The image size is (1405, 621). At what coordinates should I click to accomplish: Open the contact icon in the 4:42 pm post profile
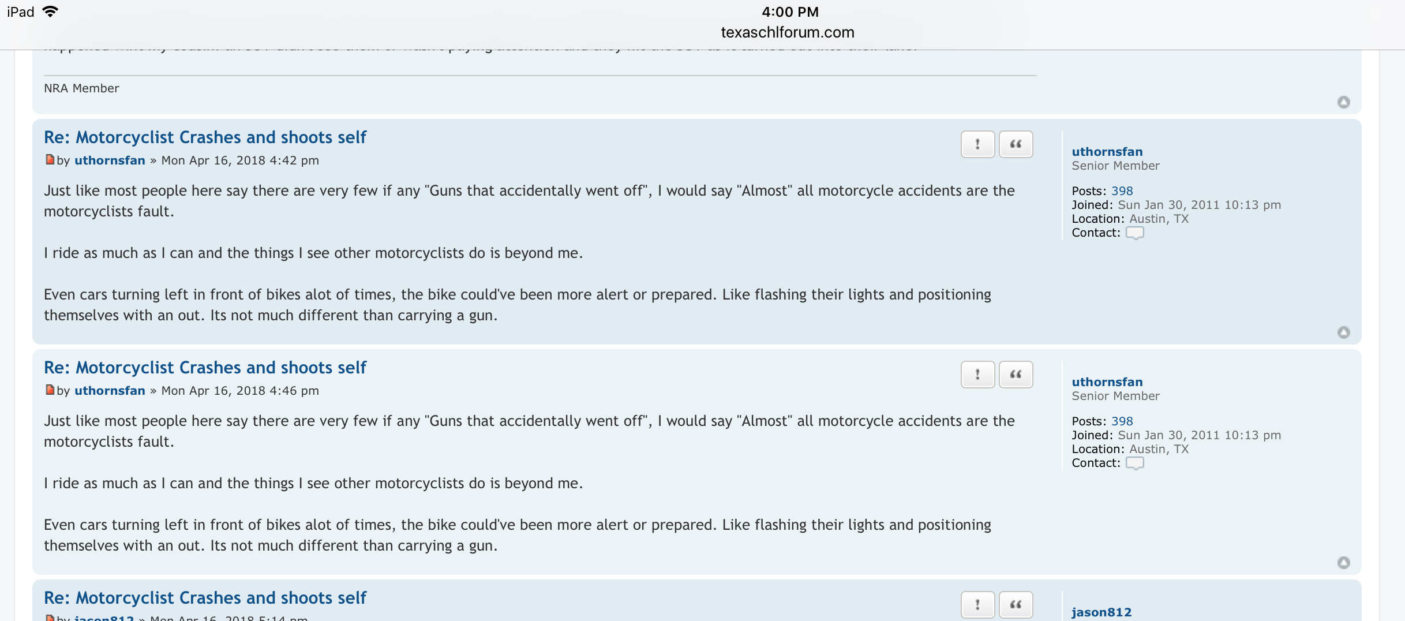pyautogui.click(x=1134, y=233)
